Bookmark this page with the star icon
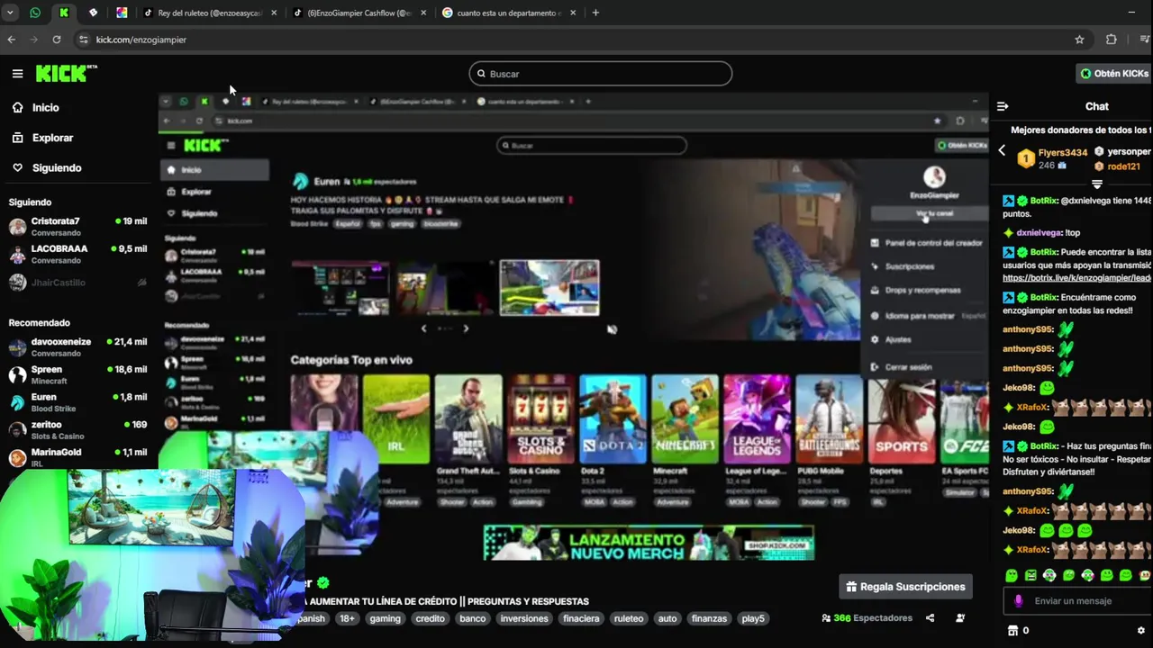 tap(1079, 40)
